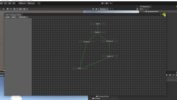
Task: Select the combined Transform tool
Action: coord(10,3)
